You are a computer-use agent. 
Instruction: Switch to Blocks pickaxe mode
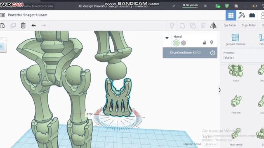tap(241, 15)
